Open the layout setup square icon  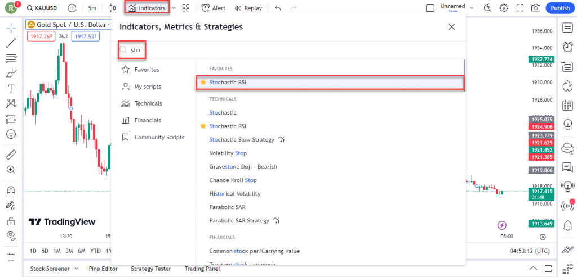(430, 8)
